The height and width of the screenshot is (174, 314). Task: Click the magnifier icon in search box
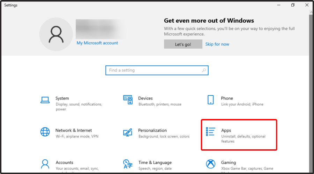pos(204,70)
